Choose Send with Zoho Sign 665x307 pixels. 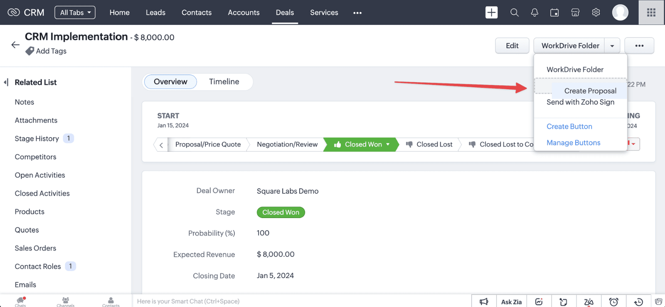point(580,102)
